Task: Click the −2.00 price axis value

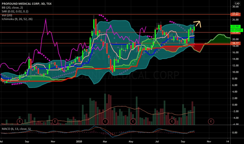Action: [235, 111]
